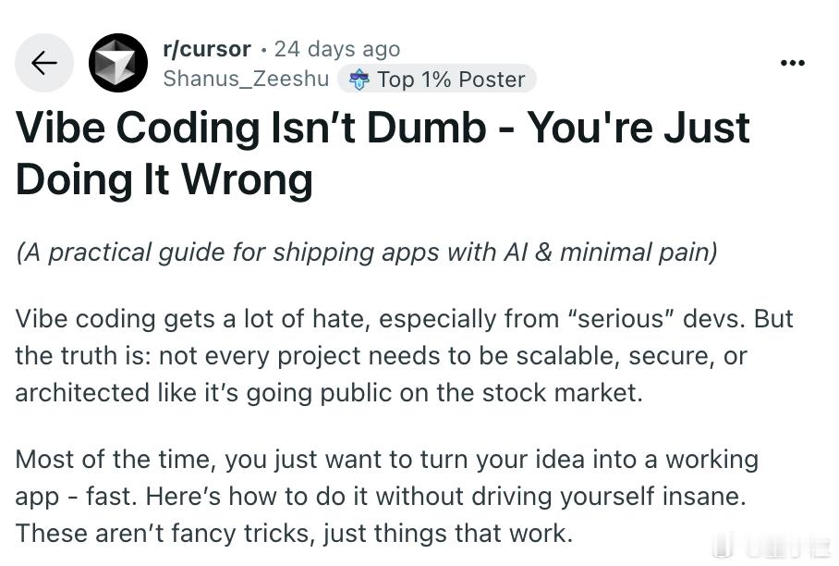Open the three-dot post options menu
The width and height of the screenshot is (839, 566).
pos(793,63)
